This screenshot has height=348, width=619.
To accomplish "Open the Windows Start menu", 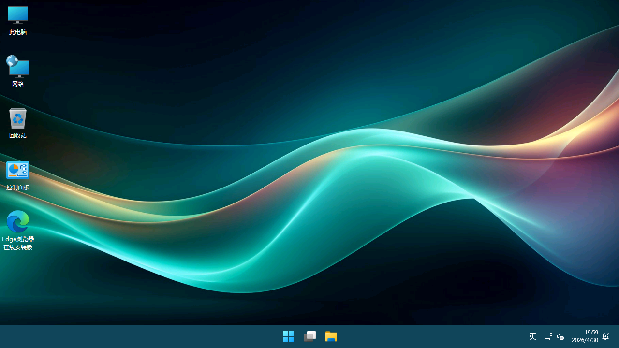I will [289, 336].
